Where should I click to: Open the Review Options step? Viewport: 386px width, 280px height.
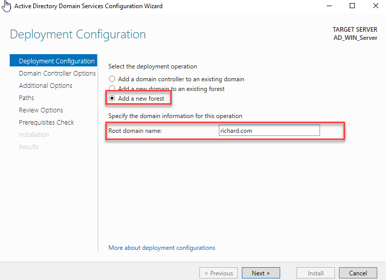(x=41, y=110)
